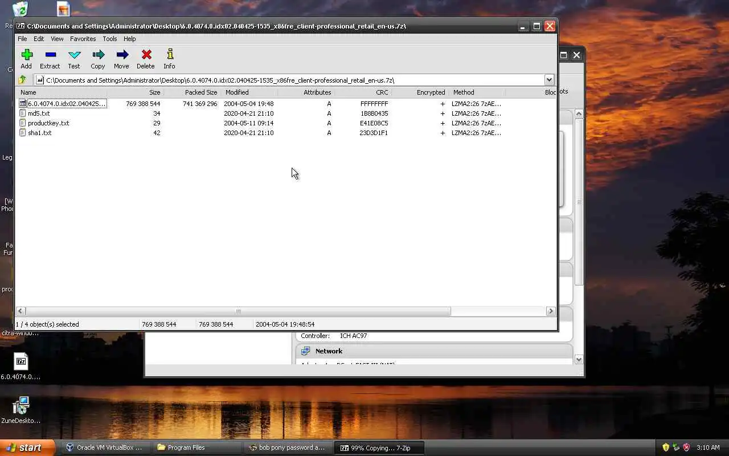
Task: Sort by the Encrypted column header
Action: click(420, 92)
